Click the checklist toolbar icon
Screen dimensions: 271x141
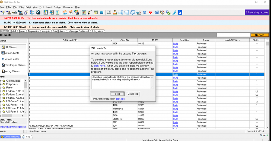[x=84, y=12]
